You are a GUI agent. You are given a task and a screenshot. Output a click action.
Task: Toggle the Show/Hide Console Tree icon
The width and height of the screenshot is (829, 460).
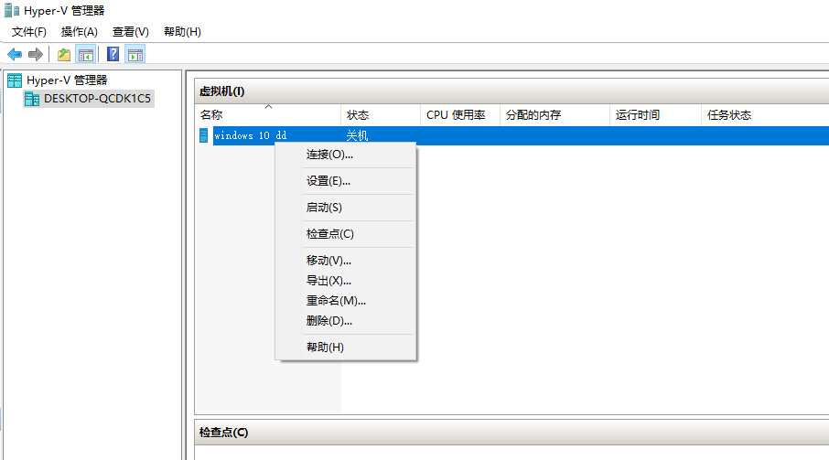86,54
